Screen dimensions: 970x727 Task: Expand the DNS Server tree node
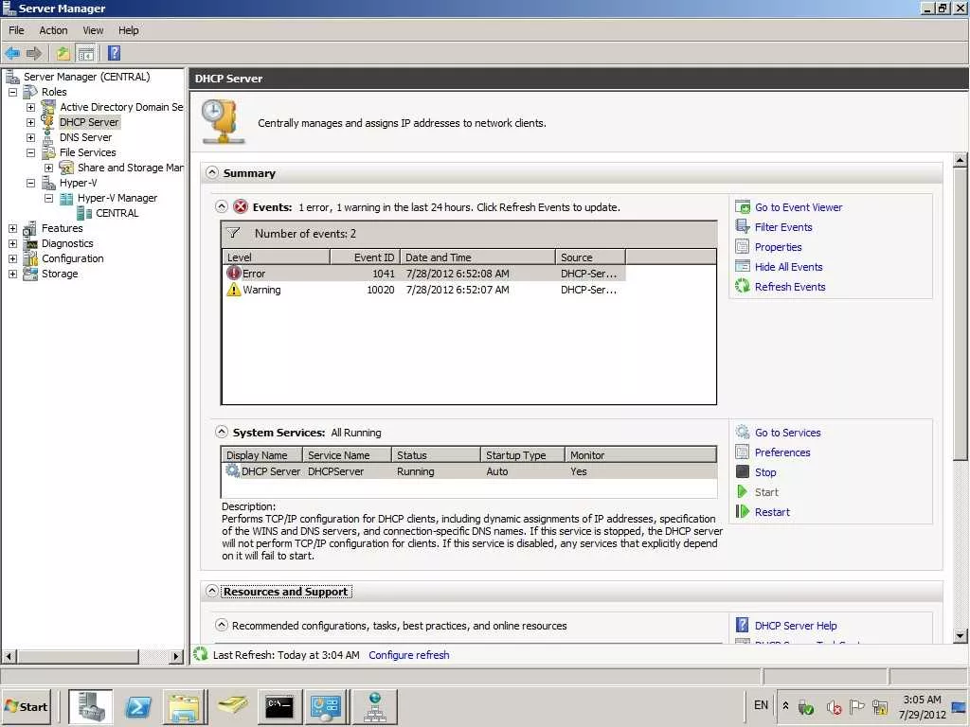coord(30,137)
